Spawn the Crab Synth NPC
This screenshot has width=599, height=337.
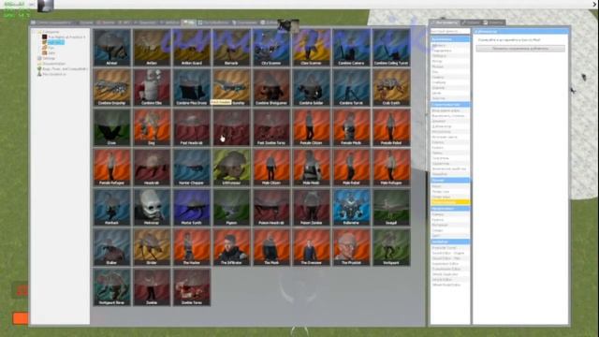391,87
